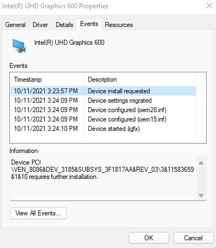Screen dimensions: 216x248
Task: Click the Information scrollbar up arrow
Action: pyautogui.click(x=201, y=163)
